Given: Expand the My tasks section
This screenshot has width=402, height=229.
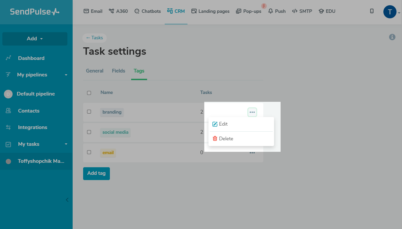Looking at the screenshot, I should click(x=66, y=144).
